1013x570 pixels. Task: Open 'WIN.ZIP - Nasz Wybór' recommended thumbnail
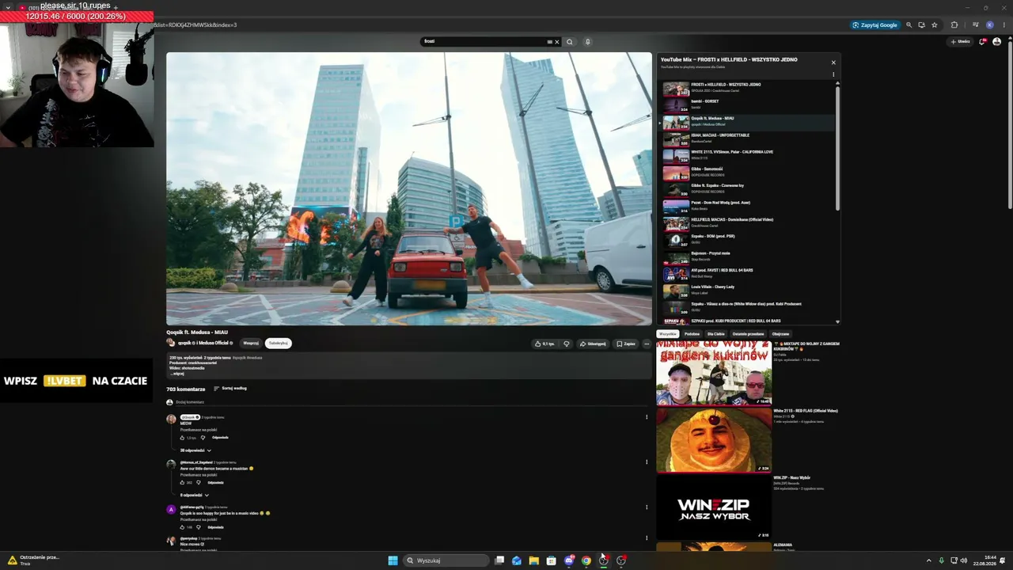click(713, 507)
